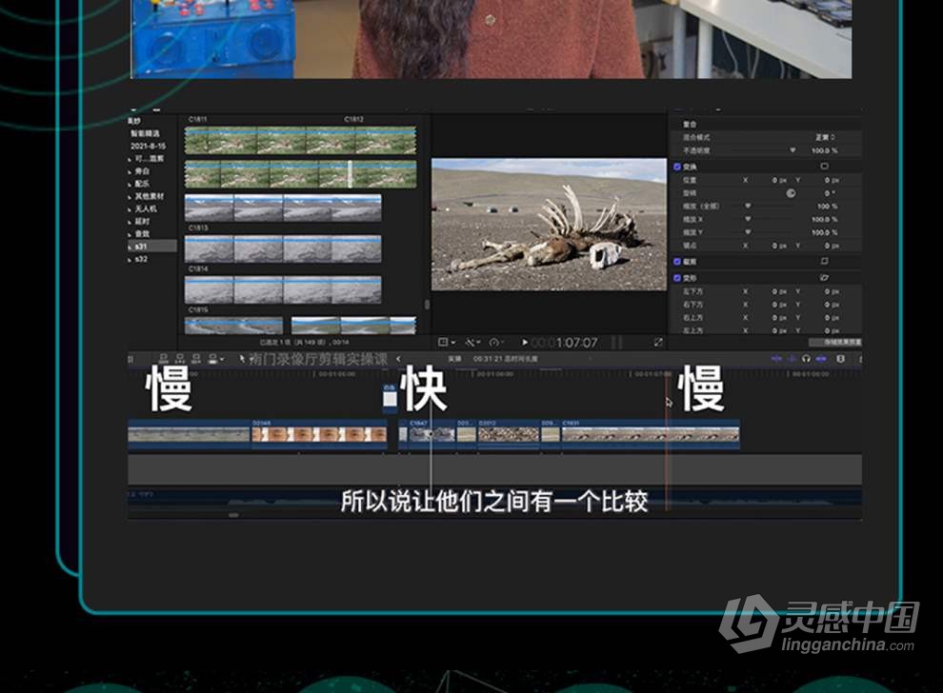The height and width of the screenshot is (693, 943).
Task: Click the rotation dial control
Action: [x=791, y=193]
